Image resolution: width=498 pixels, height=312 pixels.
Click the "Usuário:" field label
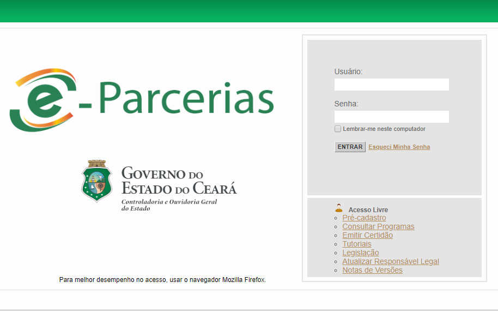[348, 71]
